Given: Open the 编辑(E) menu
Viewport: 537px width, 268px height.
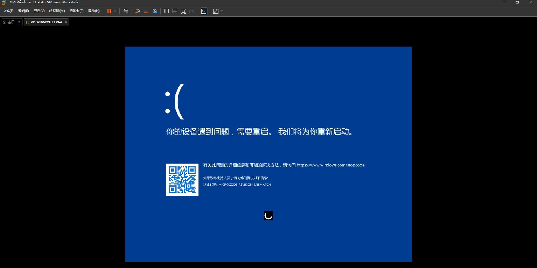Looking at the screenshot, I should [23, 11].
